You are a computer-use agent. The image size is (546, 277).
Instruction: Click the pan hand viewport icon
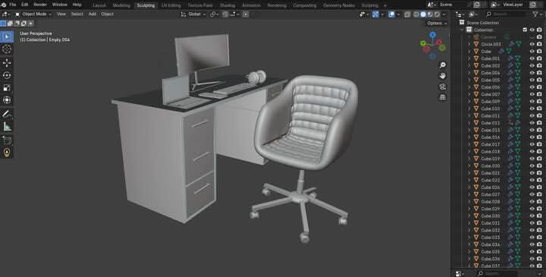click(x=443, y=76)
